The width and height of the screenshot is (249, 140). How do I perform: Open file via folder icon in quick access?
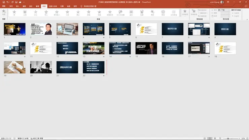coord(20,2)
